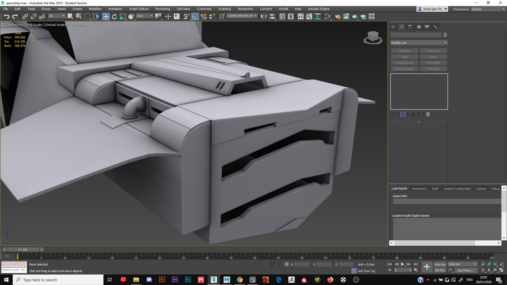Open the Create Selection Set dropdown
The image size is (507, 285).
(x=242, y=16)
